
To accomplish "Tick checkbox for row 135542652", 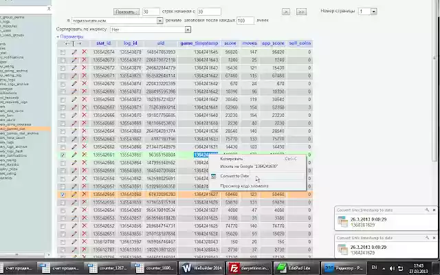I will [63, 226].
